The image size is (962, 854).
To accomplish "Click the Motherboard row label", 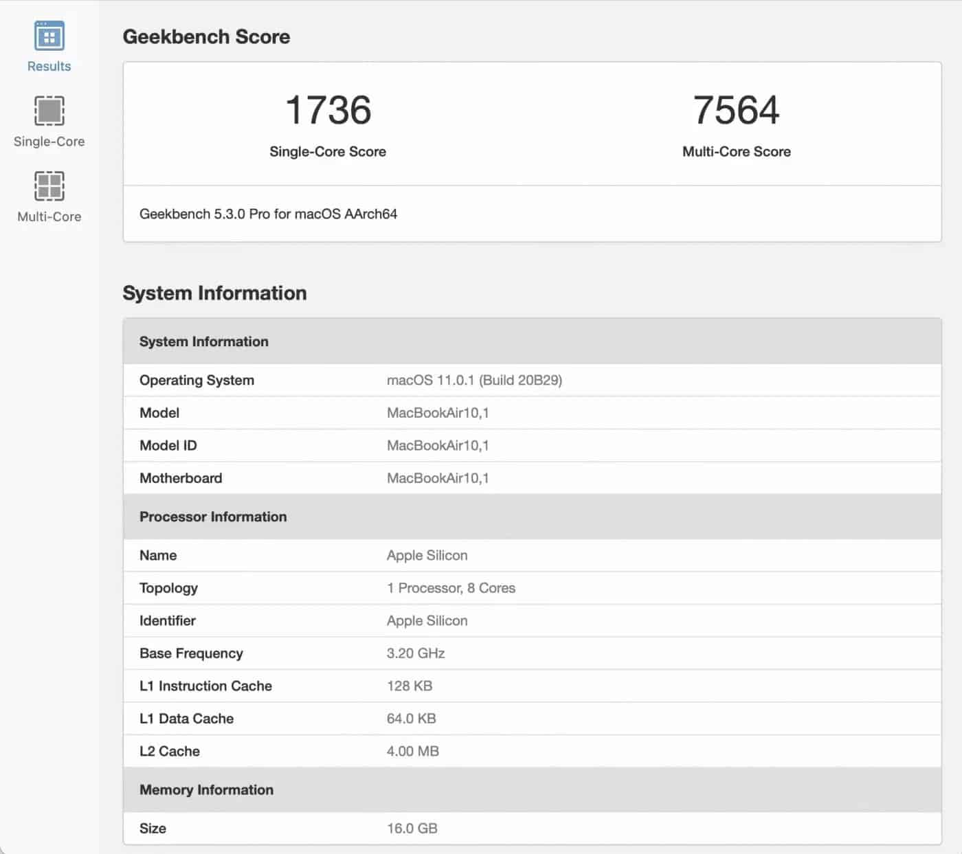I will [181, 478].
